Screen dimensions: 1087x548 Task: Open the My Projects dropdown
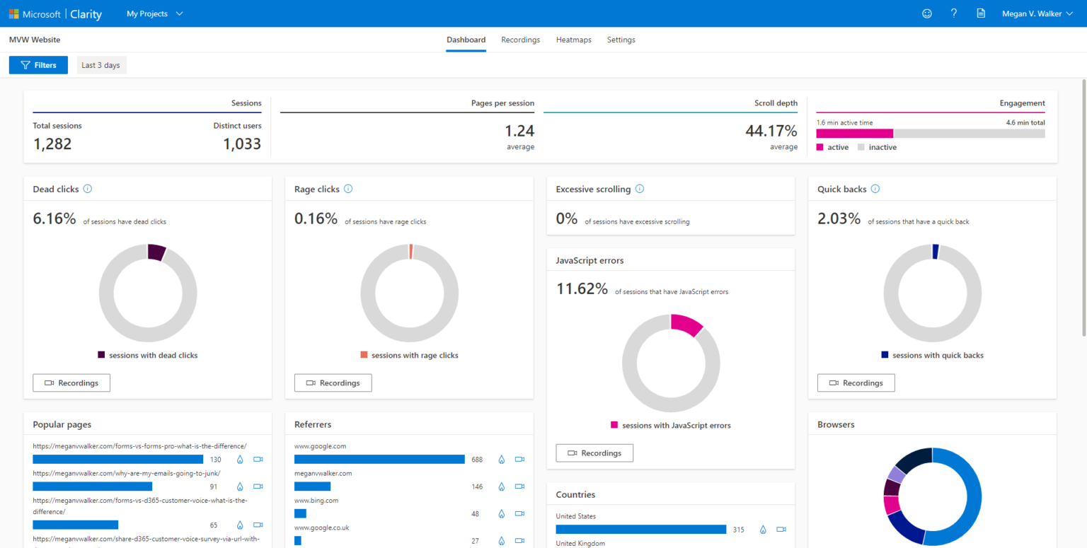[154, 13]
